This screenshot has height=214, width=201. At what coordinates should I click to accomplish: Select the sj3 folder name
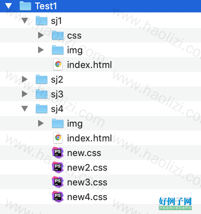coord(57,94)
